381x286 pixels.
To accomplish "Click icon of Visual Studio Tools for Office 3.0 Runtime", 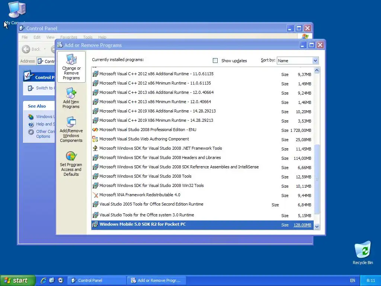I will coord(95,215).
